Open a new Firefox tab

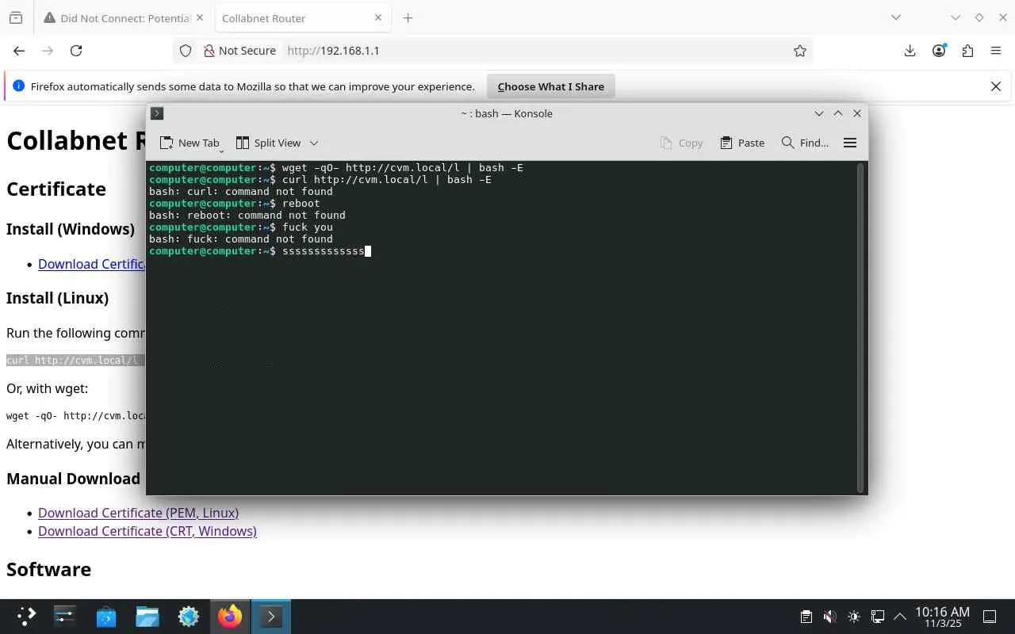pos(408,18)
